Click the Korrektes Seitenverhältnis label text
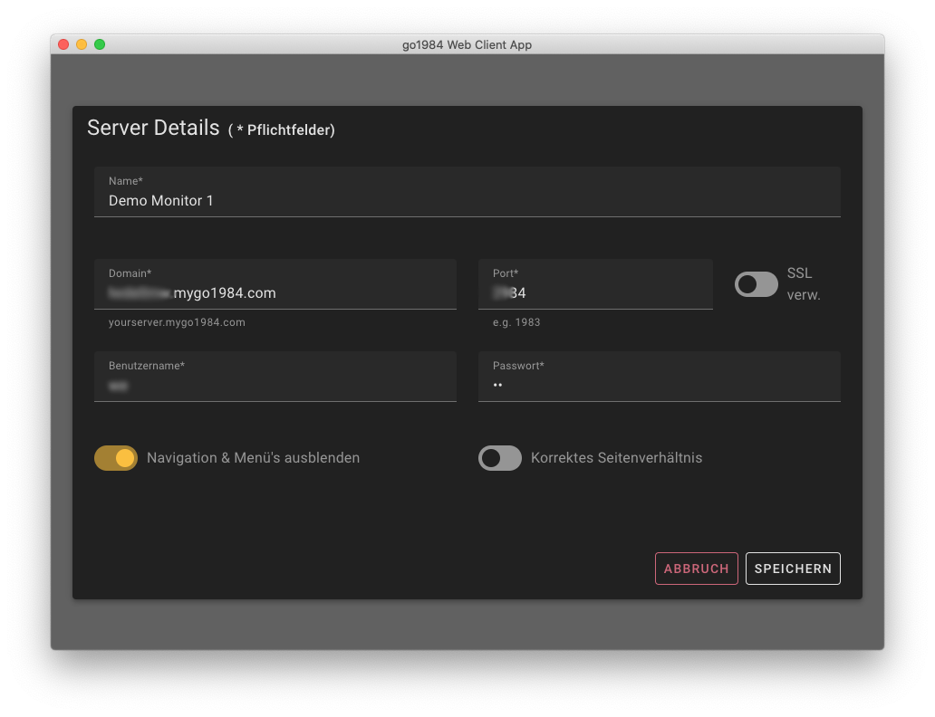The height and width of the screenshot is (717, 935). (x=616, y=458)
